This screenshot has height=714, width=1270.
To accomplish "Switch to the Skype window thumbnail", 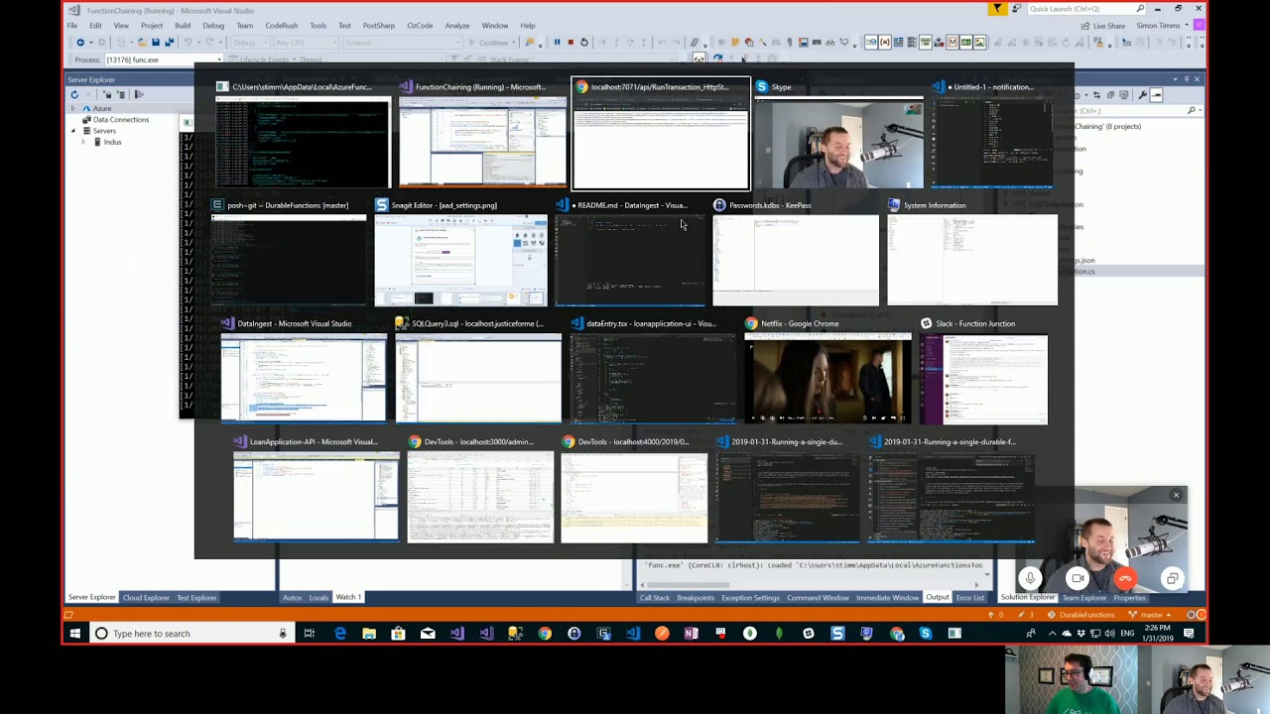I will [838, 144].
